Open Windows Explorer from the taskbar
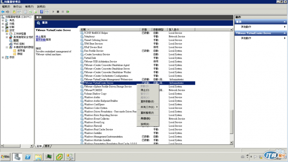This screenshot has width=288, height=162. pyautogui.click(x=39, y=157)
